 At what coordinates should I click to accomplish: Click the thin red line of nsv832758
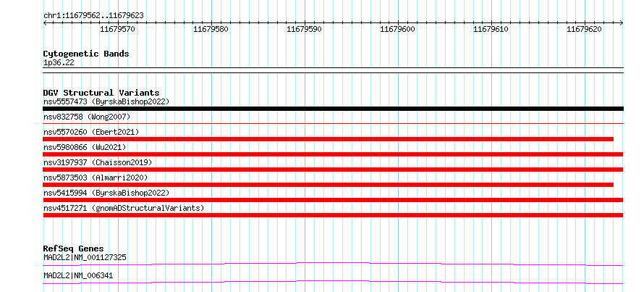click(x=333, y=123)
